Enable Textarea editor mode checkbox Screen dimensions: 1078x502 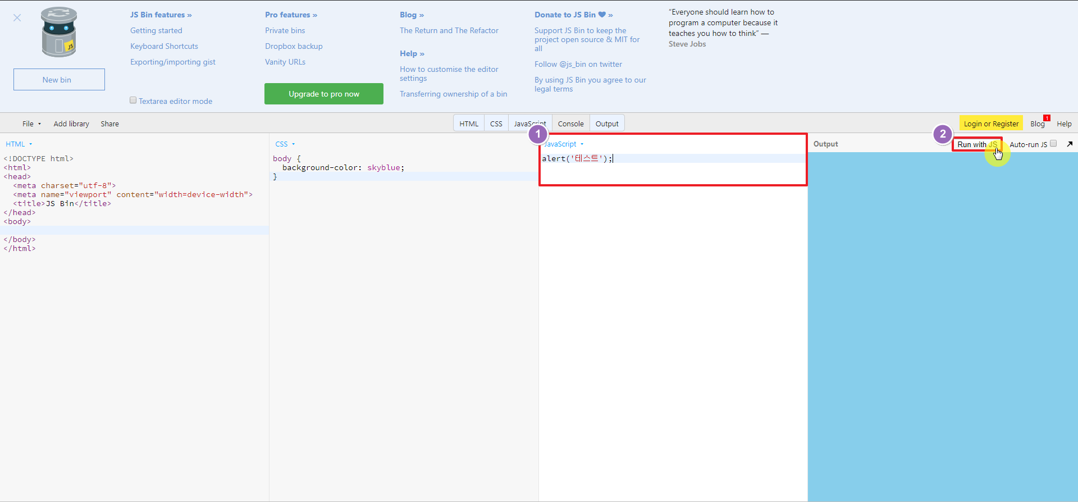[x=133, y=101]
